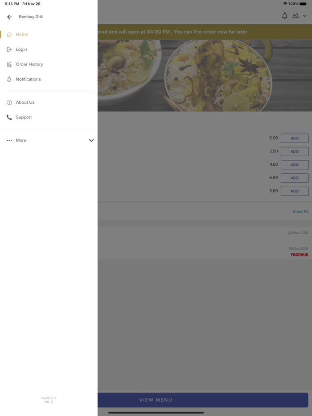This screenshot has width=312, height=416.
Task: Click the VIEW MENU button
Action: pos(203,400)
